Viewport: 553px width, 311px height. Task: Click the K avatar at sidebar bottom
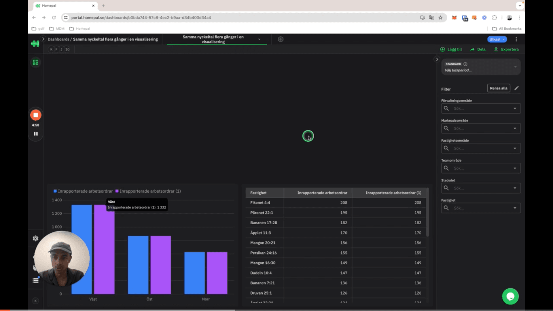click(35, 301)
